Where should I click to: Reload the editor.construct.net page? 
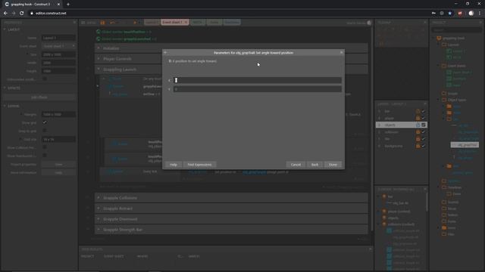click(x=22, y=14)
